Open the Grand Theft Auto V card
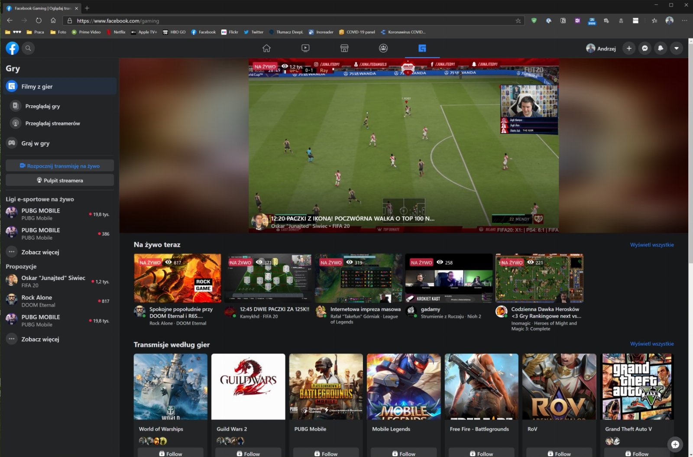693x457 pixels. tap(637, 386)
